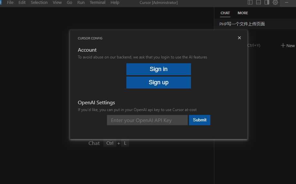Close the Cursor Config dialog
The height and width of the screenshot is (184, 296).
239,38
